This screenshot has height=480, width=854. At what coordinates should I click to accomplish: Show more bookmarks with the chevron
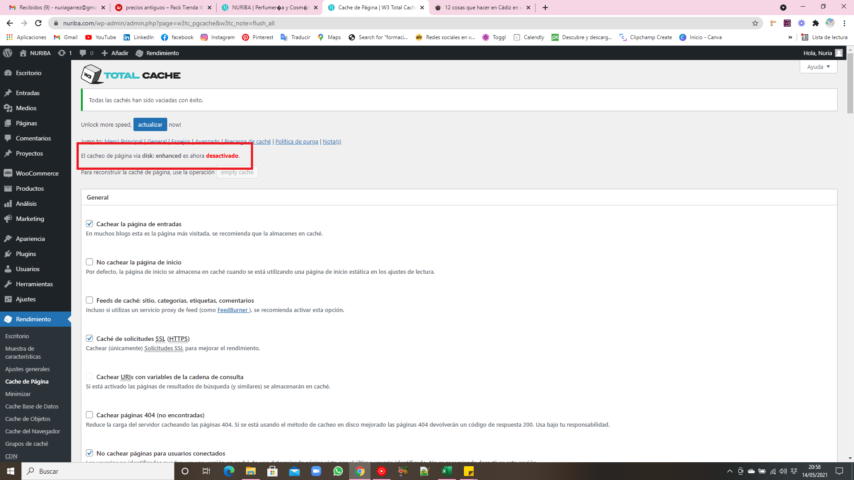coord(790,37)
